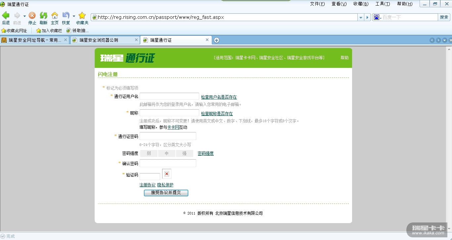Open the Favorites (收藏夹) star icon
Screen dimensions: 452x240
point(82,16)
